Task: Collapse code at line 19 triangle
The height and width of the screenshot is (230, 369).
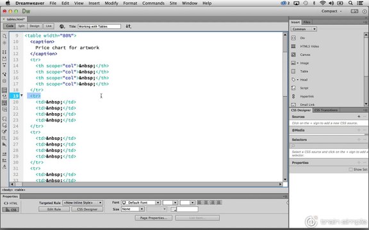Action: 21,96
